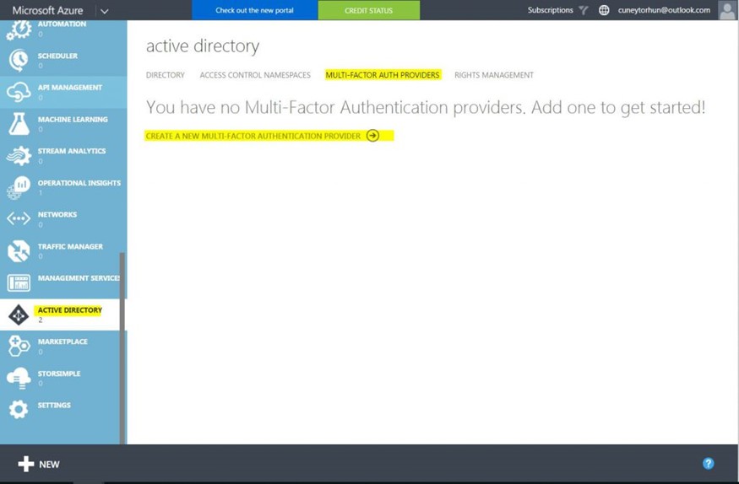Select API Management label
Image resolution: width=739 pixels, height=484 pixels.
tap(70, 87)
